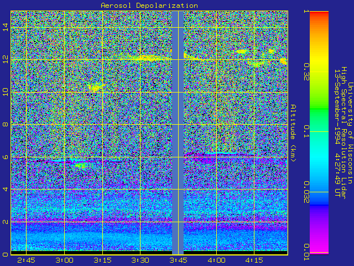354x266 pixels.
Task: Select the 3:15 time axis label
Action: 102,260
